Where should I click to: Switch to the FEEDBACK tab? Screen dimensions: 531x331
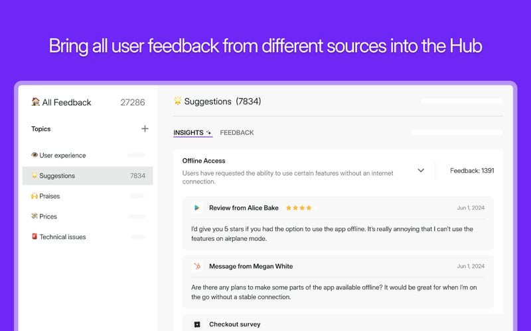point(237,133)
